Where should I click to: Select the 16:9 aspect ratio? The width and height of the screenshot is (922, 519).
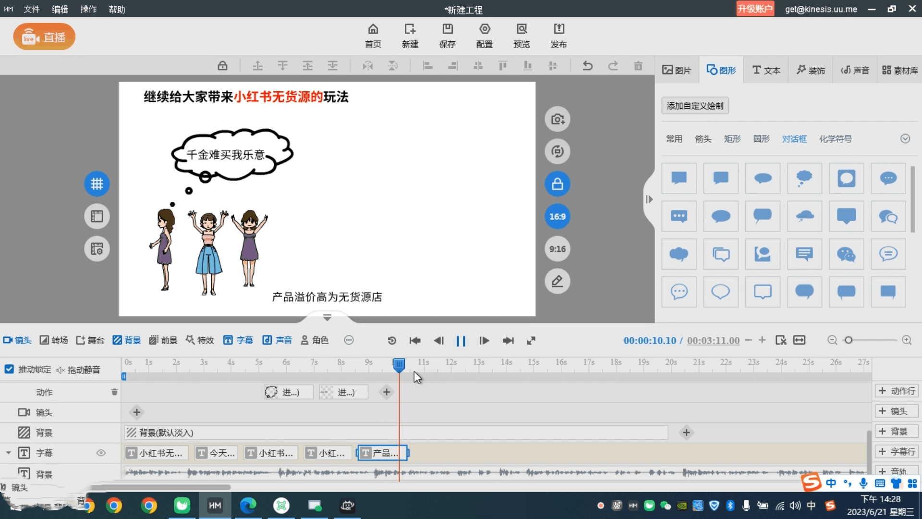[557, 216]
